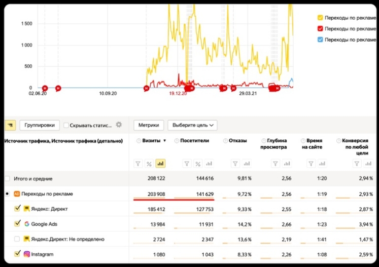Toggle percent view under Визиты column
Viewport: 379px width, 267px height.
tap(149, 164)
